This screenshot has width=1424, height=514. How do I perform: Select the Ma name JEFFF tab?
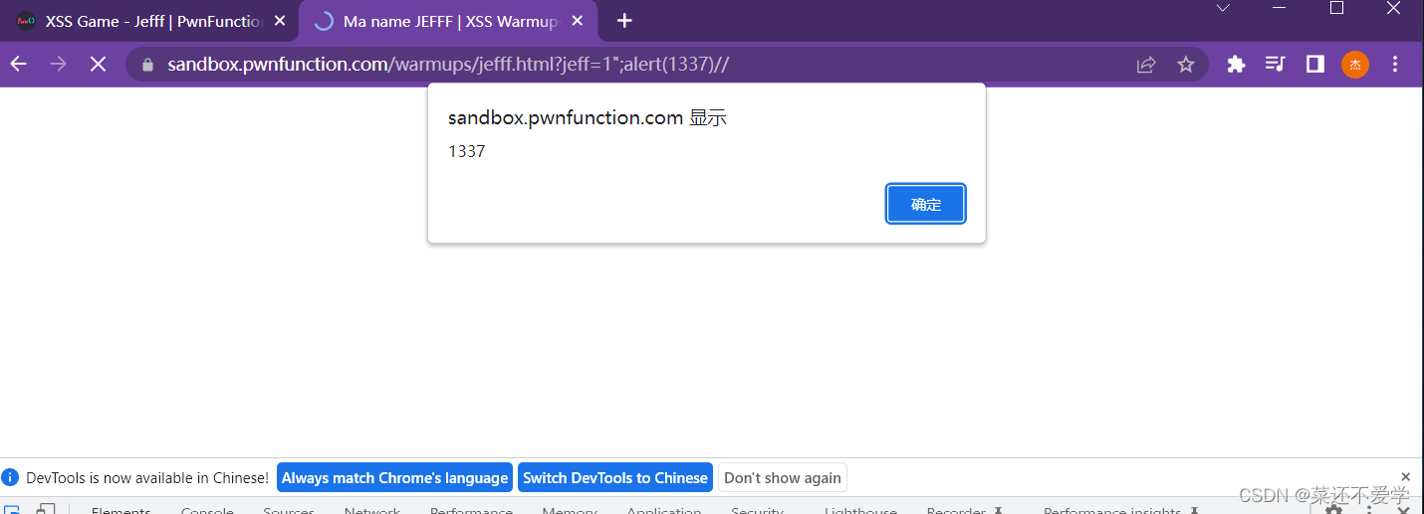tap(448, 21)
